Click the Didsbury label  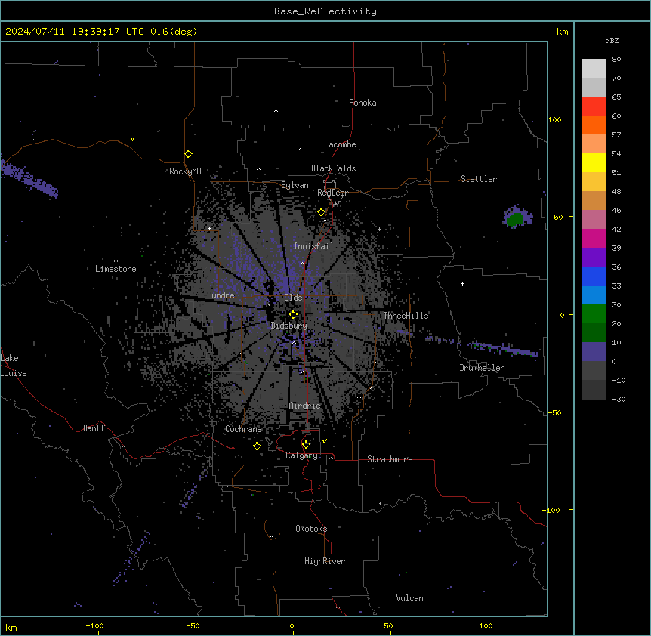(x=289, y=326)
